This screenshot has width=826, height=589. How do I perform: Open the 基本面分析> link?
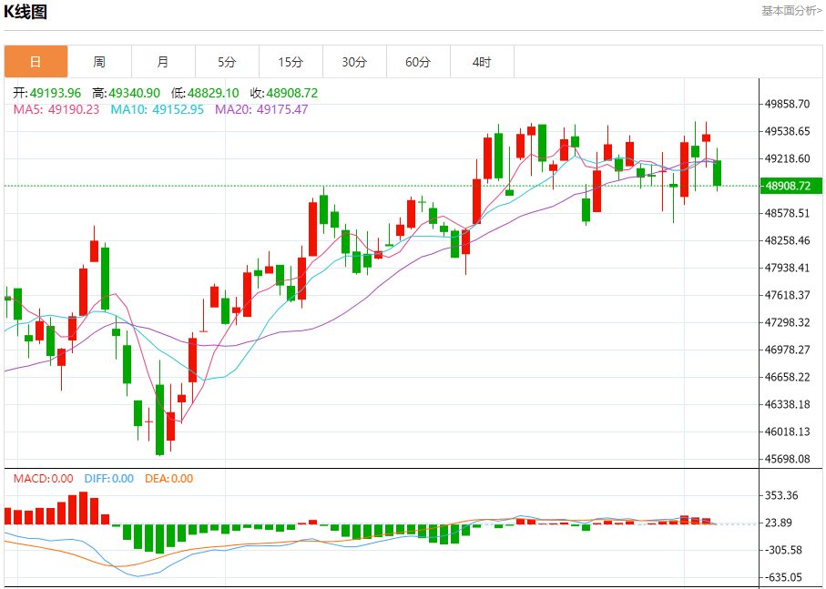tap(791, 11)
